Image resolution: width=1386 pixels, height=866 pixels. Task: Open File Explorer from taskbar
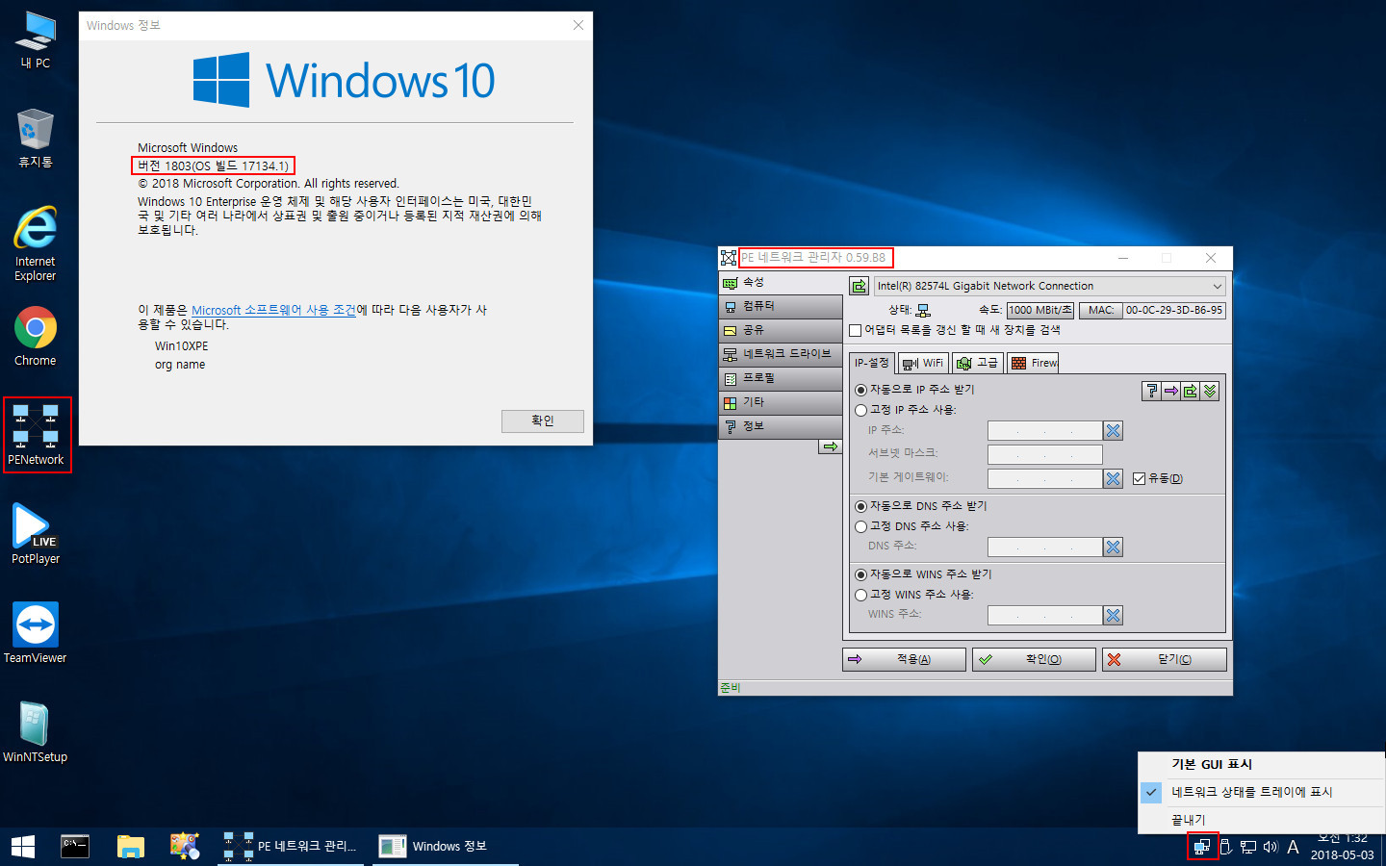(x=130, y=847)
